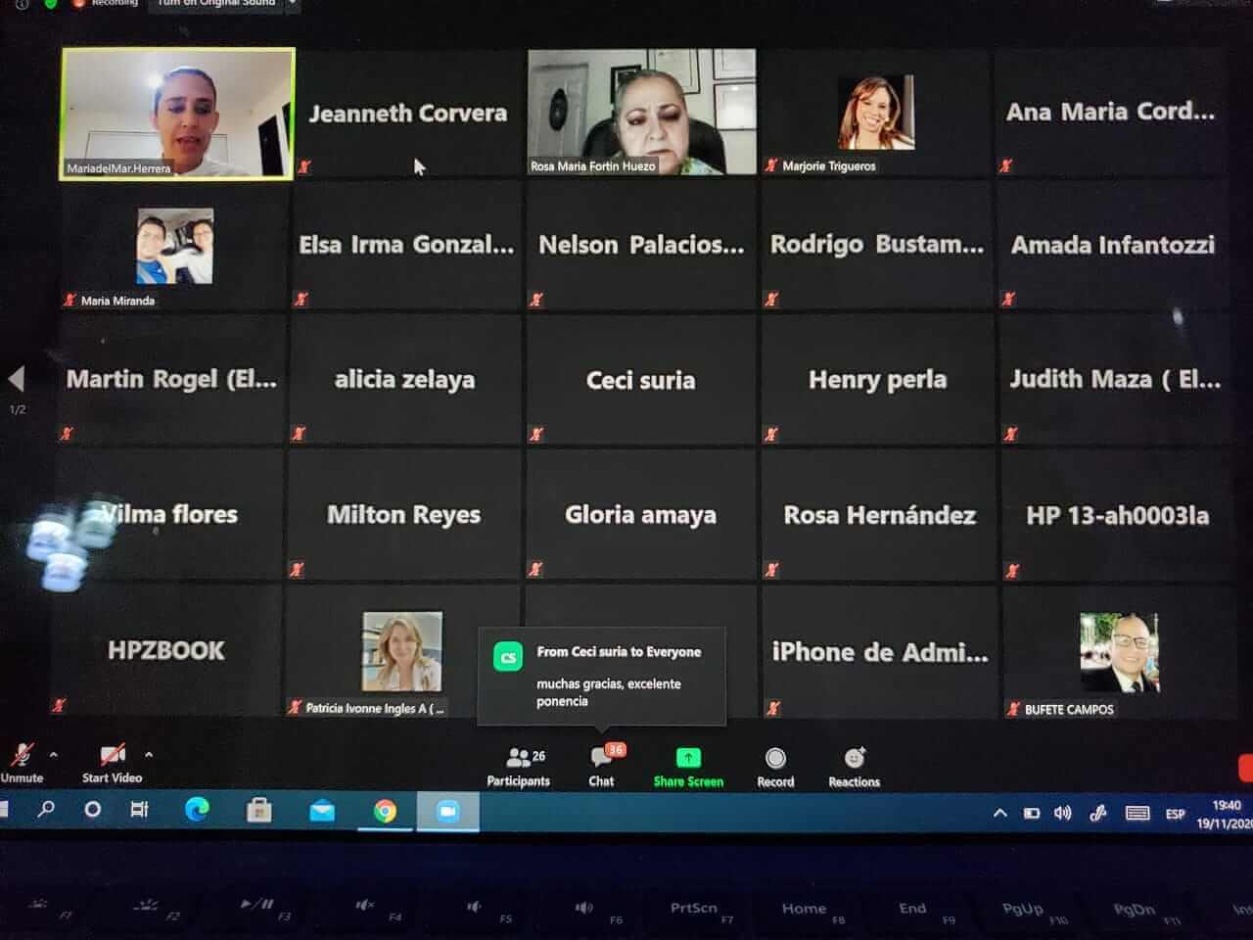
Task: Select Maria Miranda profile picture tile
Action: 174,247
